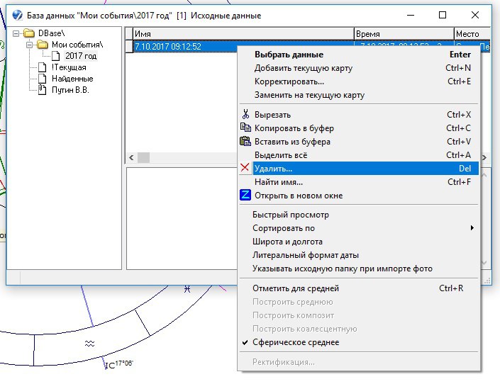The image size is (500, 384).
Task: Click the application globe icon in the title bar
Action: pos(18,15)
